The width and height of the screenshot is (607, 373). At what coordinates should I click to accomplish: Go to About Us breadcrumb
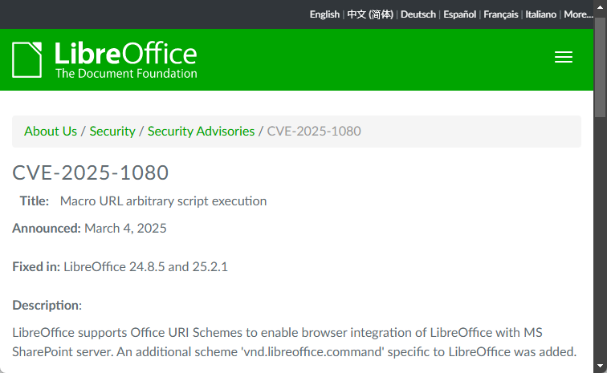tap(51, 132)
